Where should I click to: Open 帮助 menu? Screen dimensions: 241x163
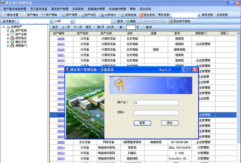[133, 9]
